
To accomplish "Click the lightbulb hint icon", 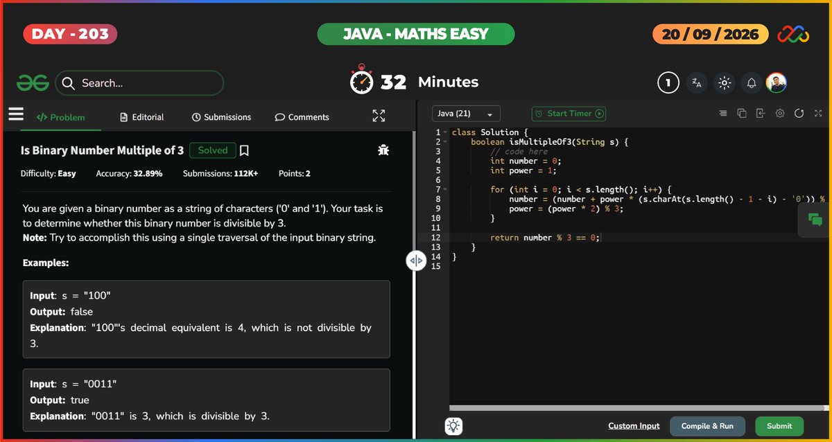I will 454,426.
